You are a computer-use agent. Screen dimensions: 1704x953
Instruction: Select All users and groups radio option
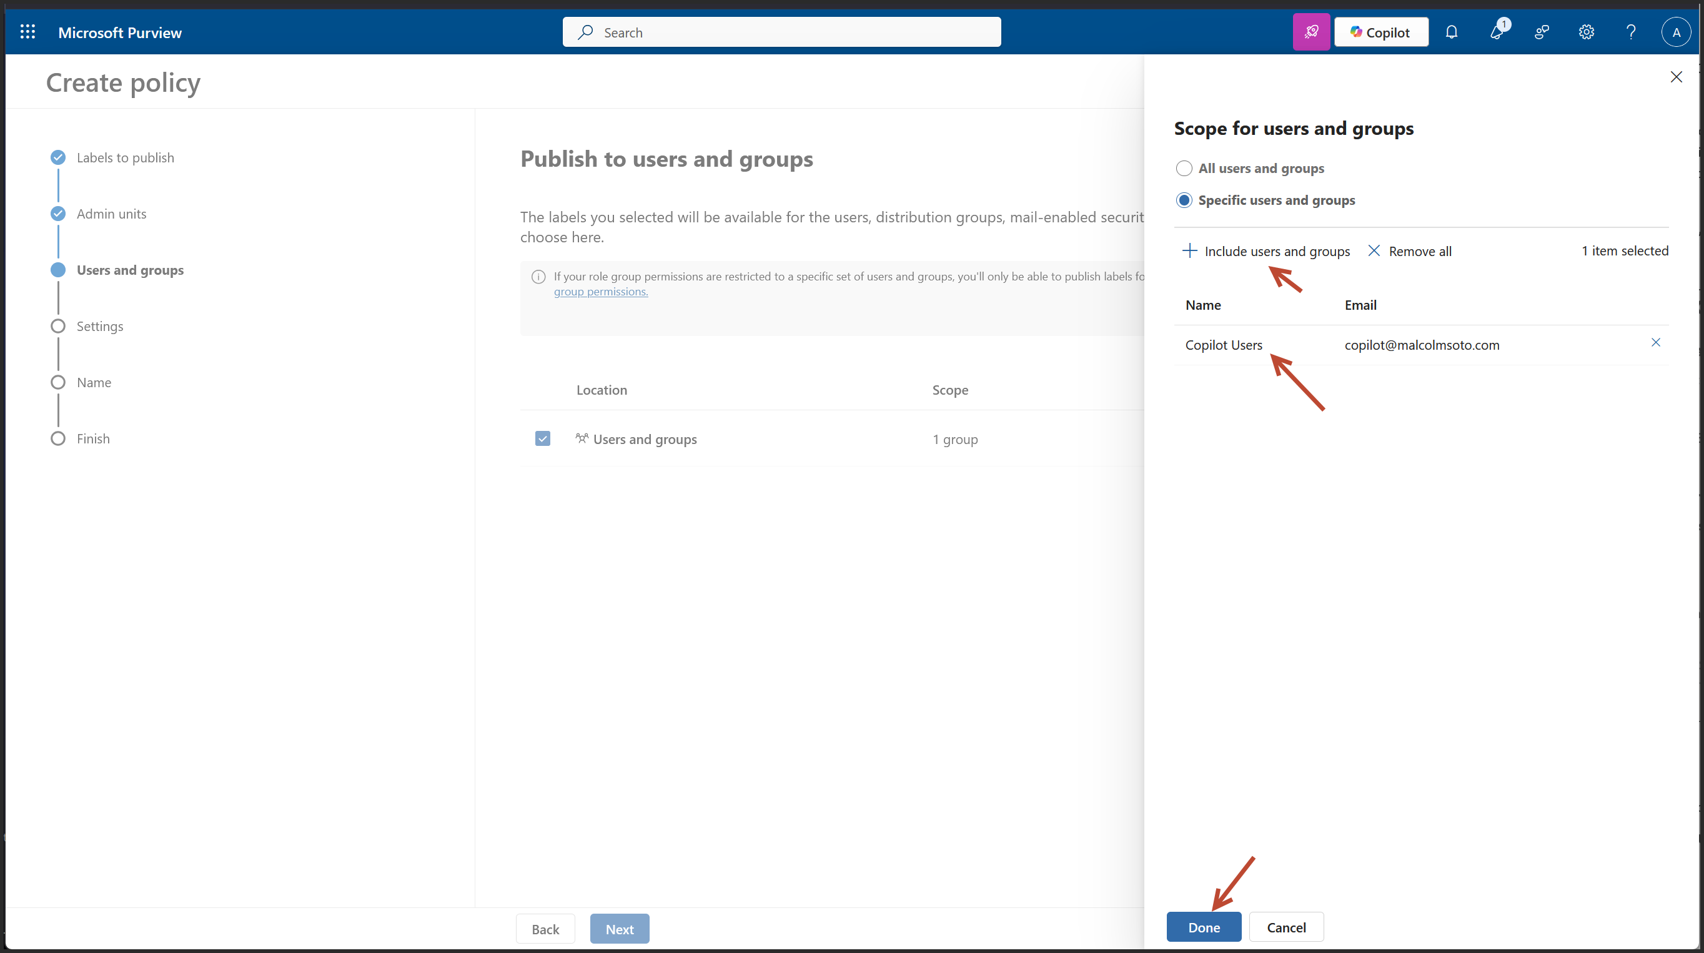[x=1184, y=168]
